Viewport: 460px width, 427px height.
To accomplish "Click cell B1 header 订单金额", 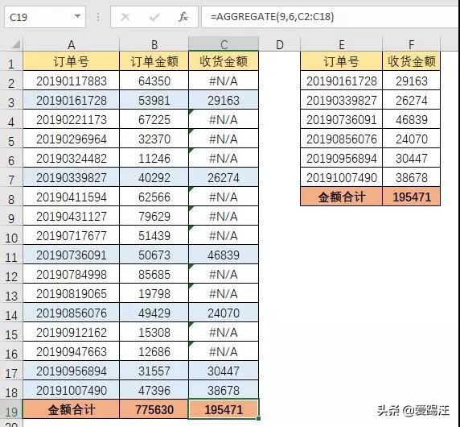I will click(154, 61).
